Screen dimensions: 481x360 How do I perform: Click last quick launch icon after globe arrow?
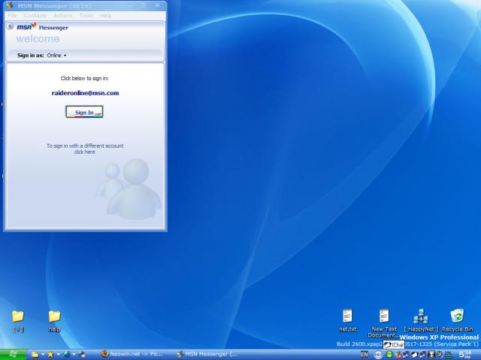click(82, 355)
